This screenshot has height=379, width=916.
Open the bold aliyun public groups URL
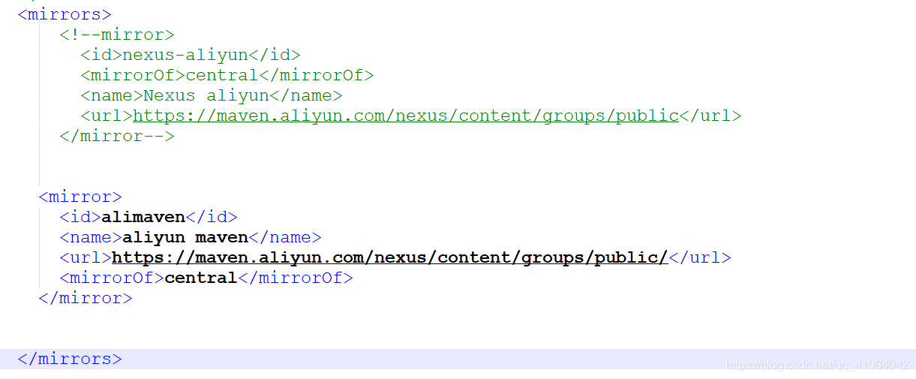click(389, 257)
